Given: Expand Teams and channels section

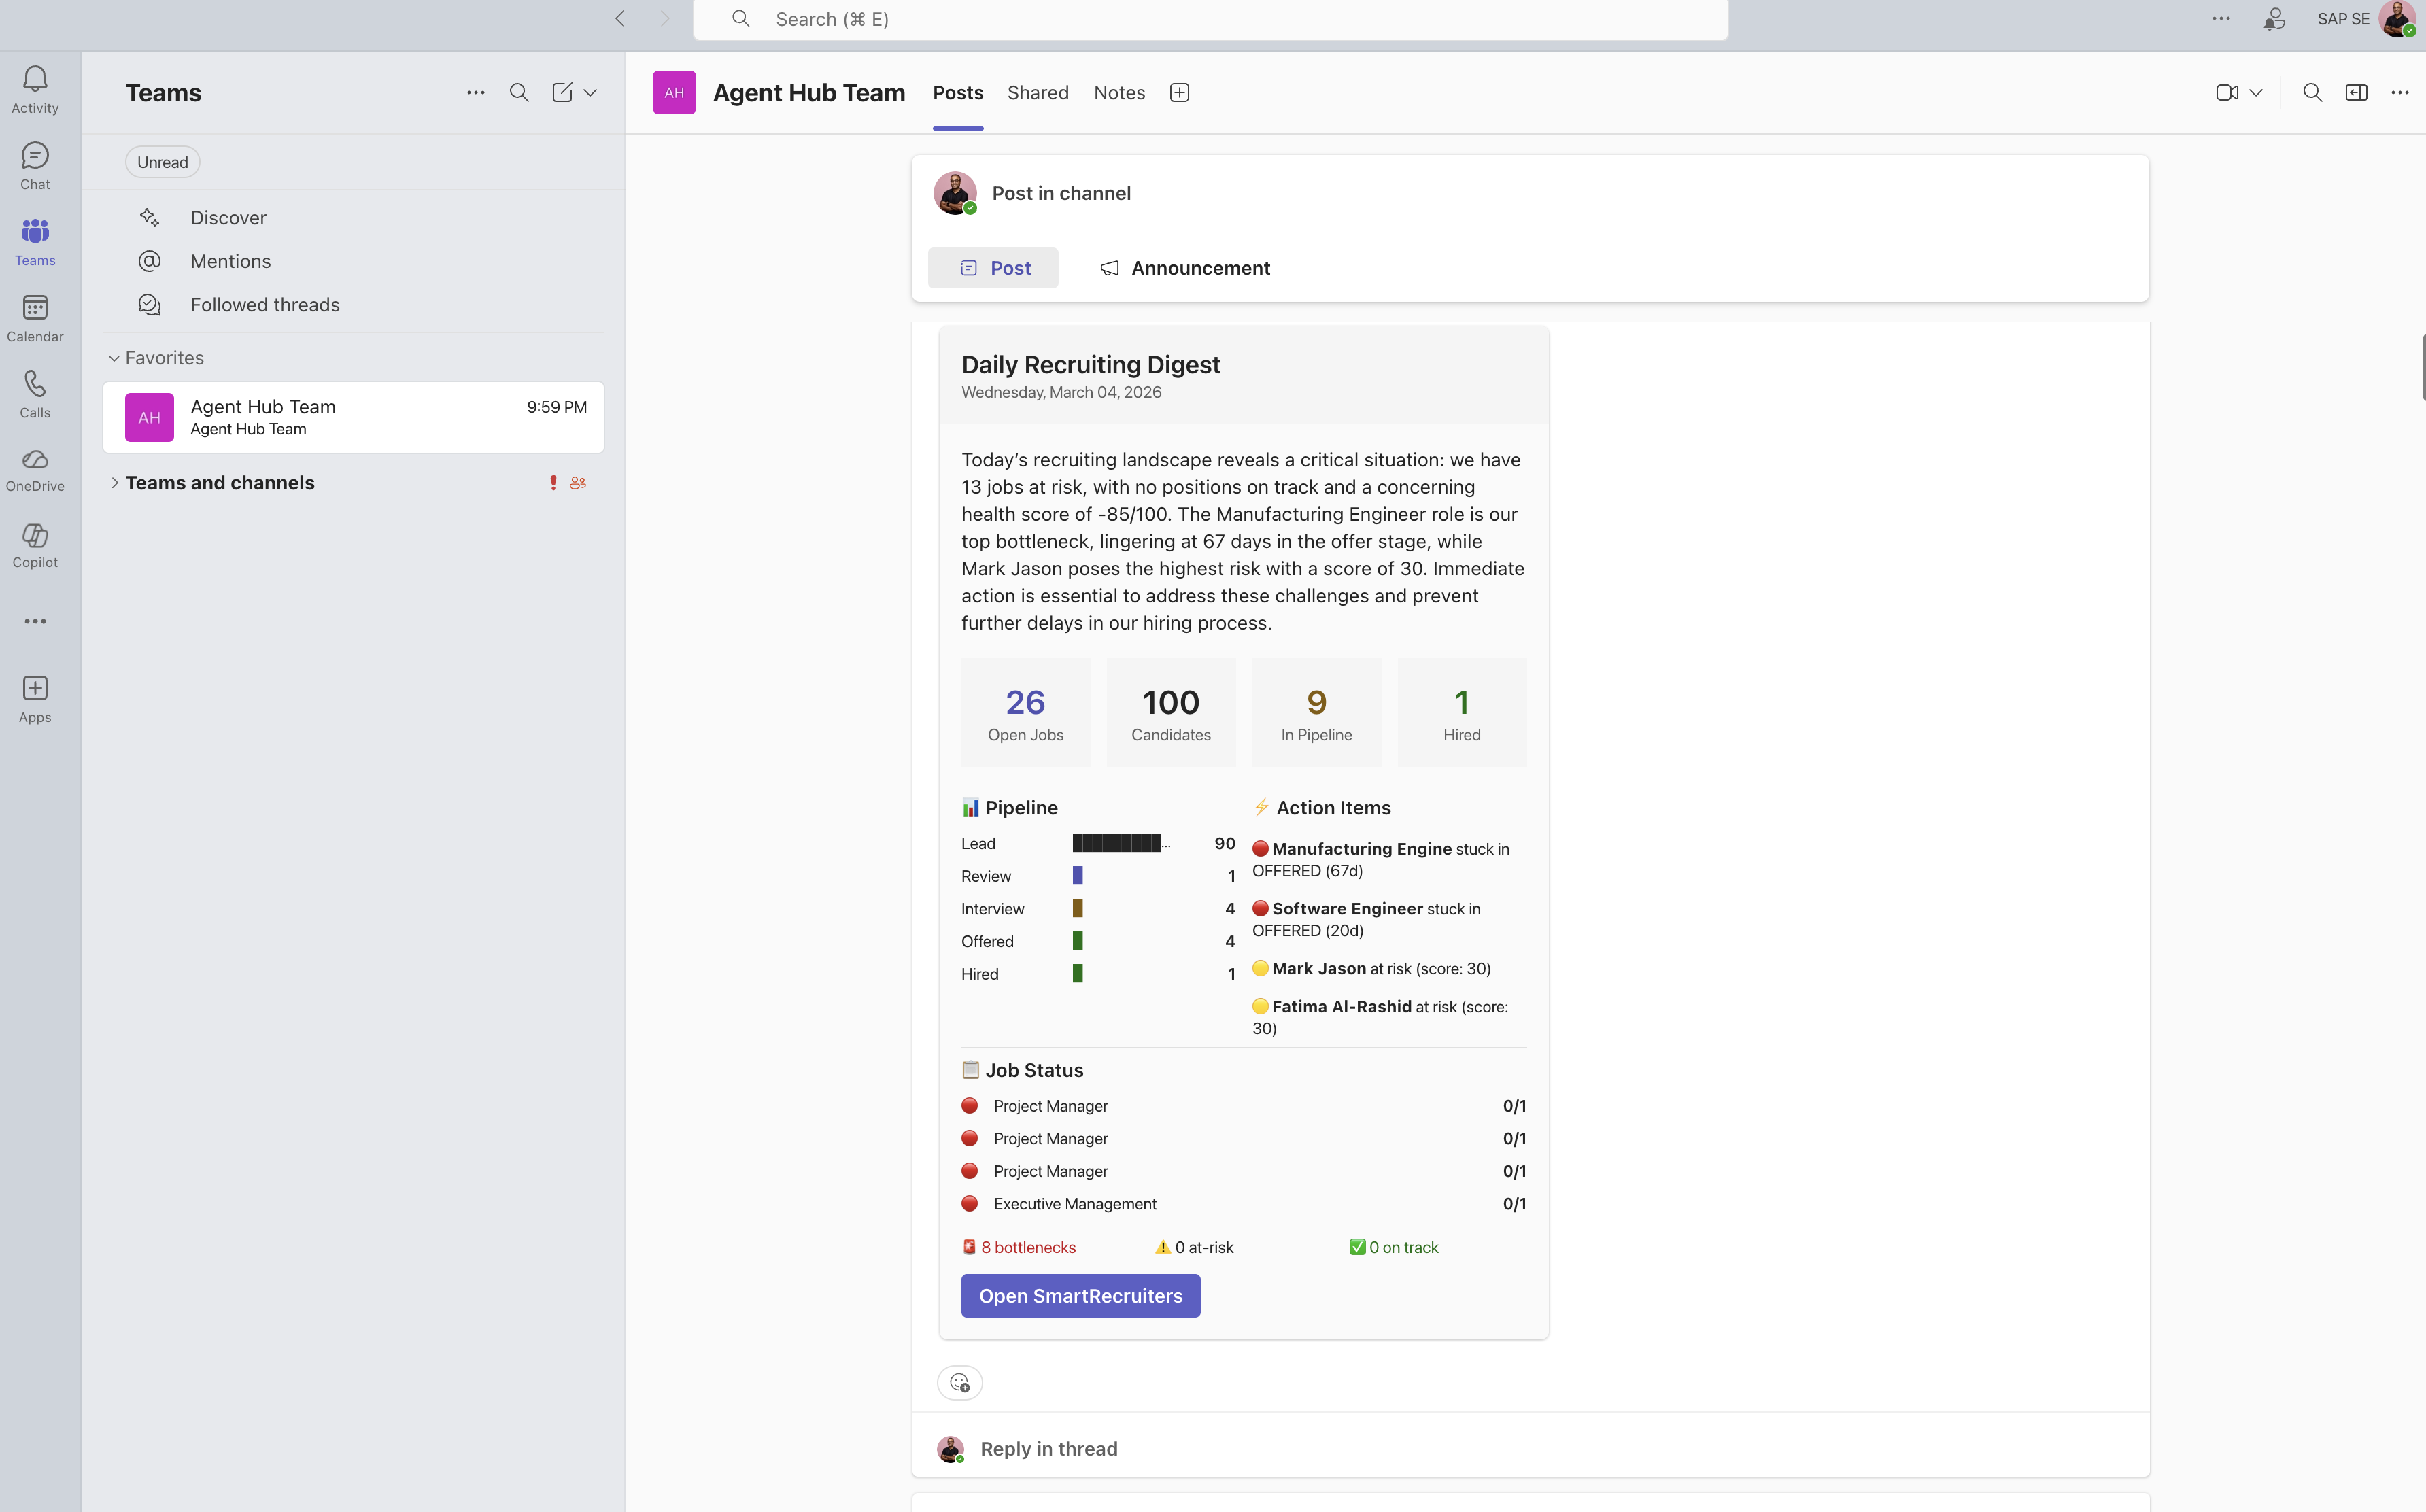Looking at the screenshot, I should pos(114,483).
